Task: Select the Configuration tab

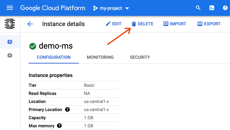Action: click(x=54, y=57)
